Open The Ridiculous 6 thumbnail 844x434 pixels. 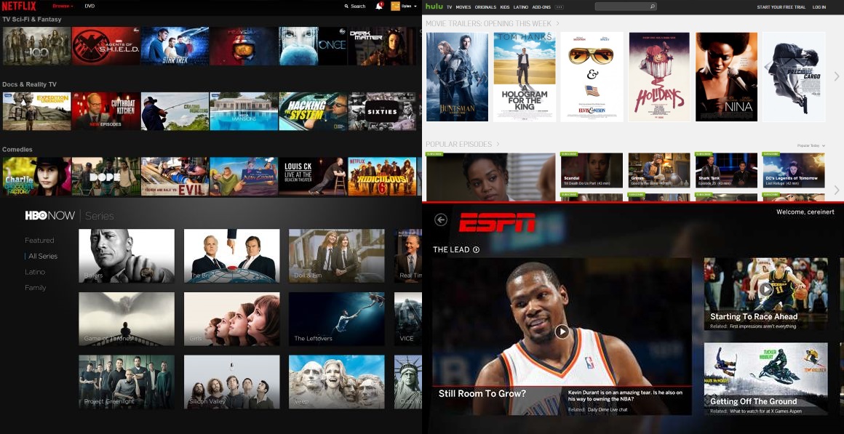coord(382,176)
